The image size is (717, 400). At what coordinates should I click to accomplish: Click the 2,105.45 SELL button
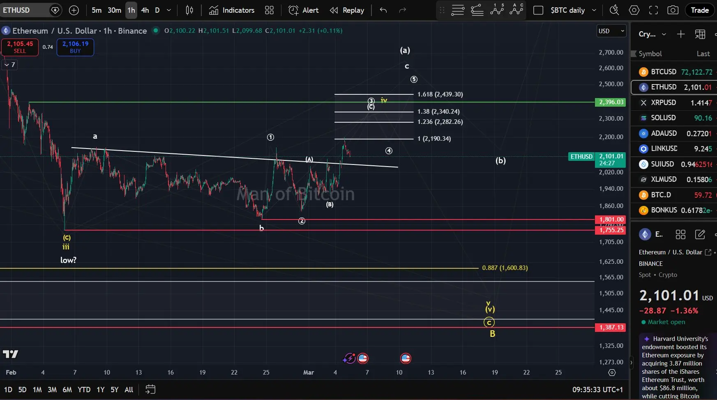(x=20, y=47)
